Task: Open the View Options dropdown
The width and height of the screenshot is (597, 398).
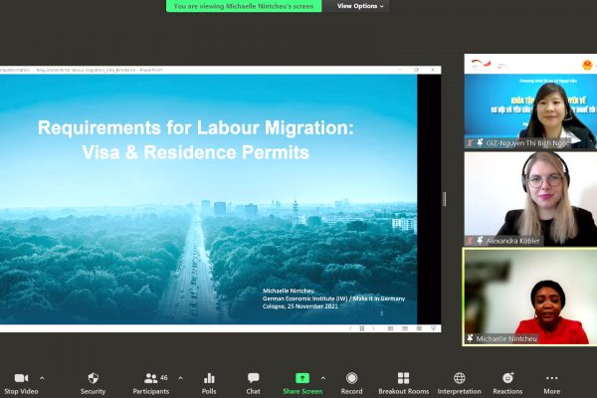Action: 359,6
